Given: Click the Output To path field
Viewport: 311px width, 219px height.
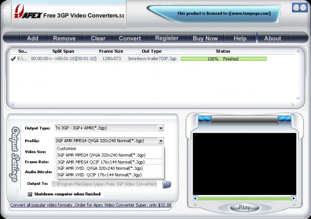Looking at the screenshot, I should (104, 184).
